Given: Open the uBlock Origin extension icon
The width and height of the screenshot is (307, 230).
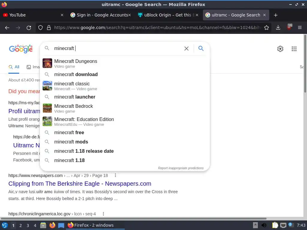Looking at the screenshot, I should point(289,27).
